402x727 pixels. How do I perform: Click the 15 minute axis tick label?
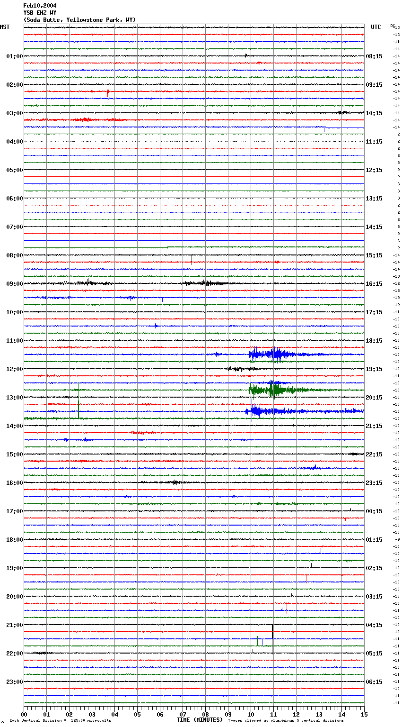[364, 714]
